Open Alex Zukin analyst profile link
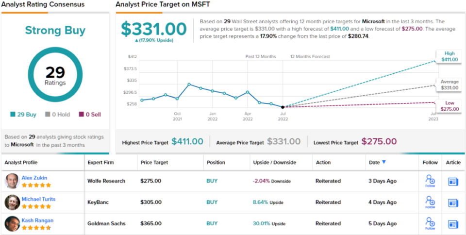This screenshot has height=235, width=466. (34, 178)
